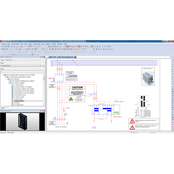Open the document tab list arrow
Screen dimensions: 174x174
[x=170, y=57]
